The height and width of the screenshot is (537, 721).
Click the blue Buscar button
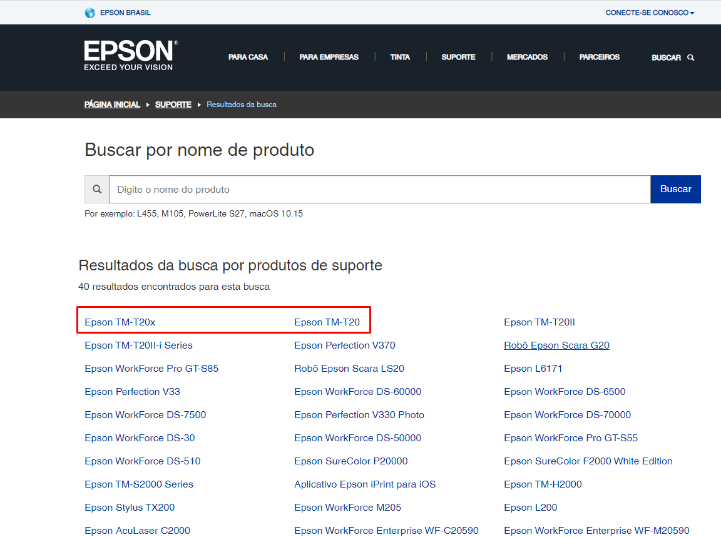(675, 189)
